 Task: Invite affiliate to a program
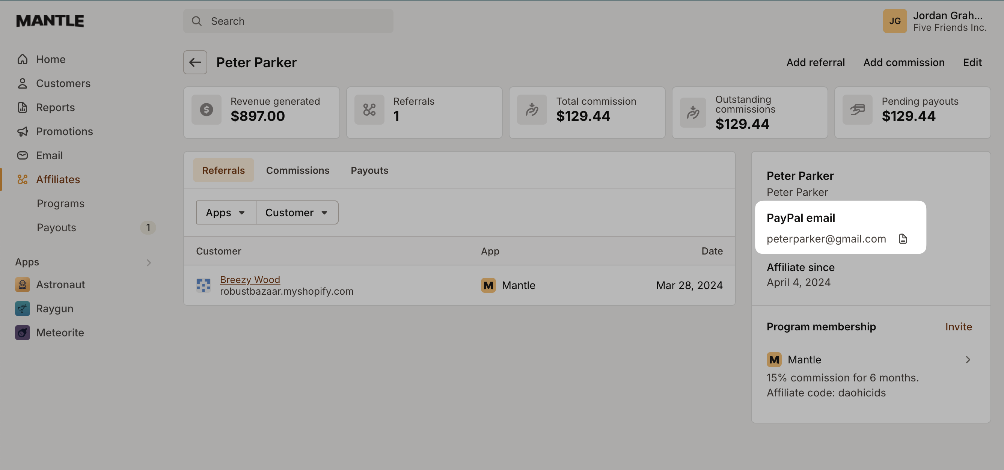959,327
